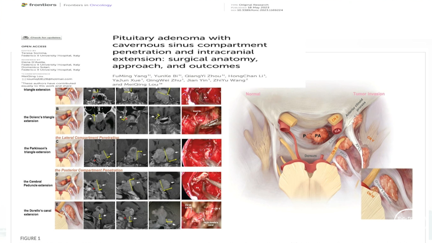Screen dimensions: 432x243
Task: Click the frontiers logo icon
Action: coord(24,5)
